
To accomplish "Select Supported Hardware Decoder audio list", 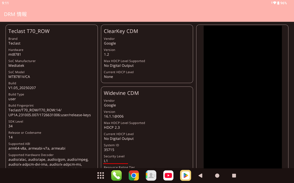I will coord(49,162).
